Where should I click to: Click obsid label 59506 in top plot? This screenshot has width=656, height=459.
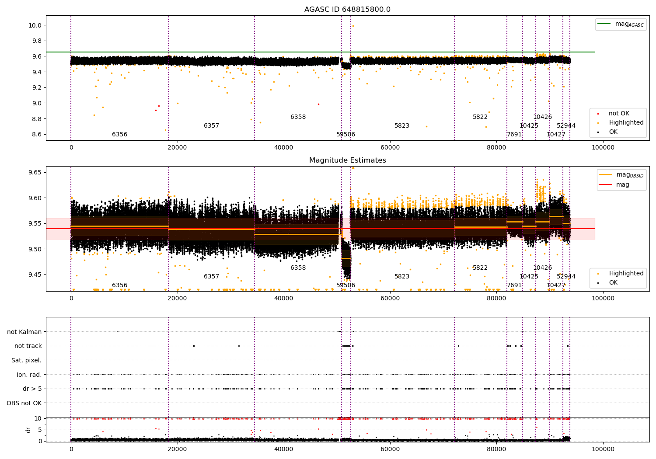point(345,135)
